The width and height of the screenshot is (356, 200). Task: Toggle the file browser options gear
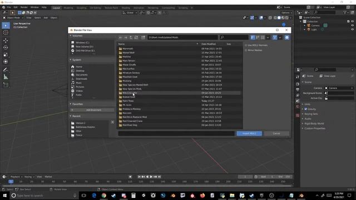click(x=287, y=37)
